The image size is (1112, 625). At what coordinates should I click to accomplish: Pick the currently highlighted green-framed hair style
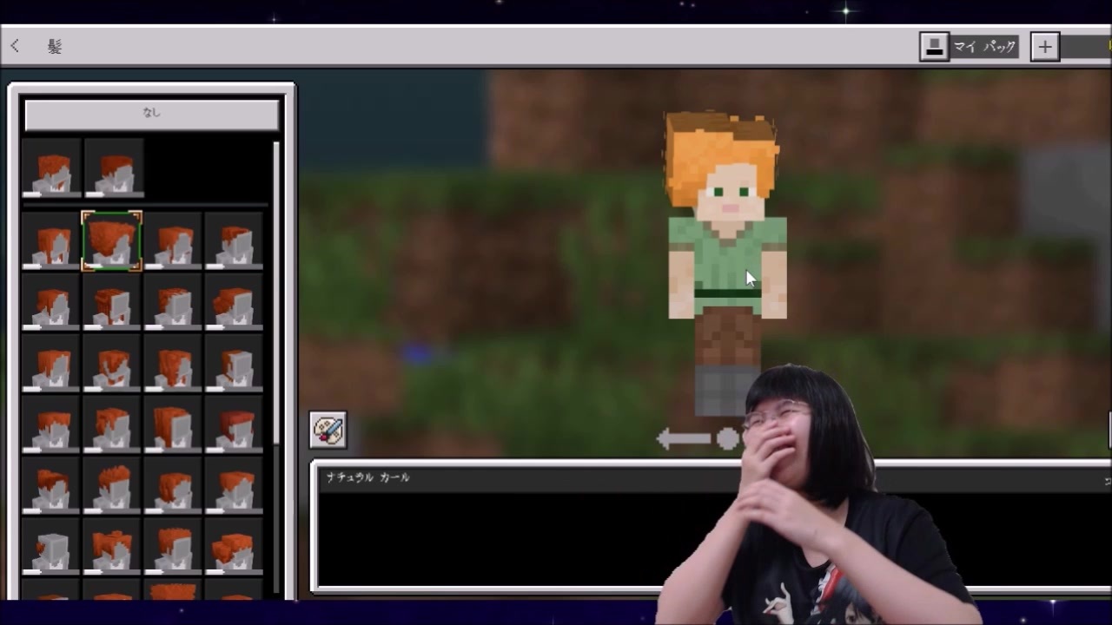pyautogui.click(x=111, y=240)
